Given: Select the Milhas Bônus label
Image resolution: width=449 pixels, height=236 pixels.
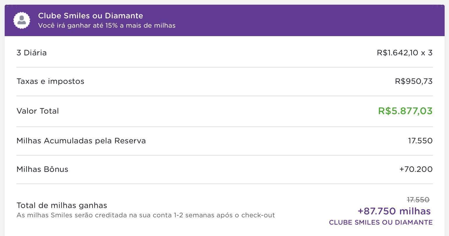Looking at the screenshot, I should 42,169.
